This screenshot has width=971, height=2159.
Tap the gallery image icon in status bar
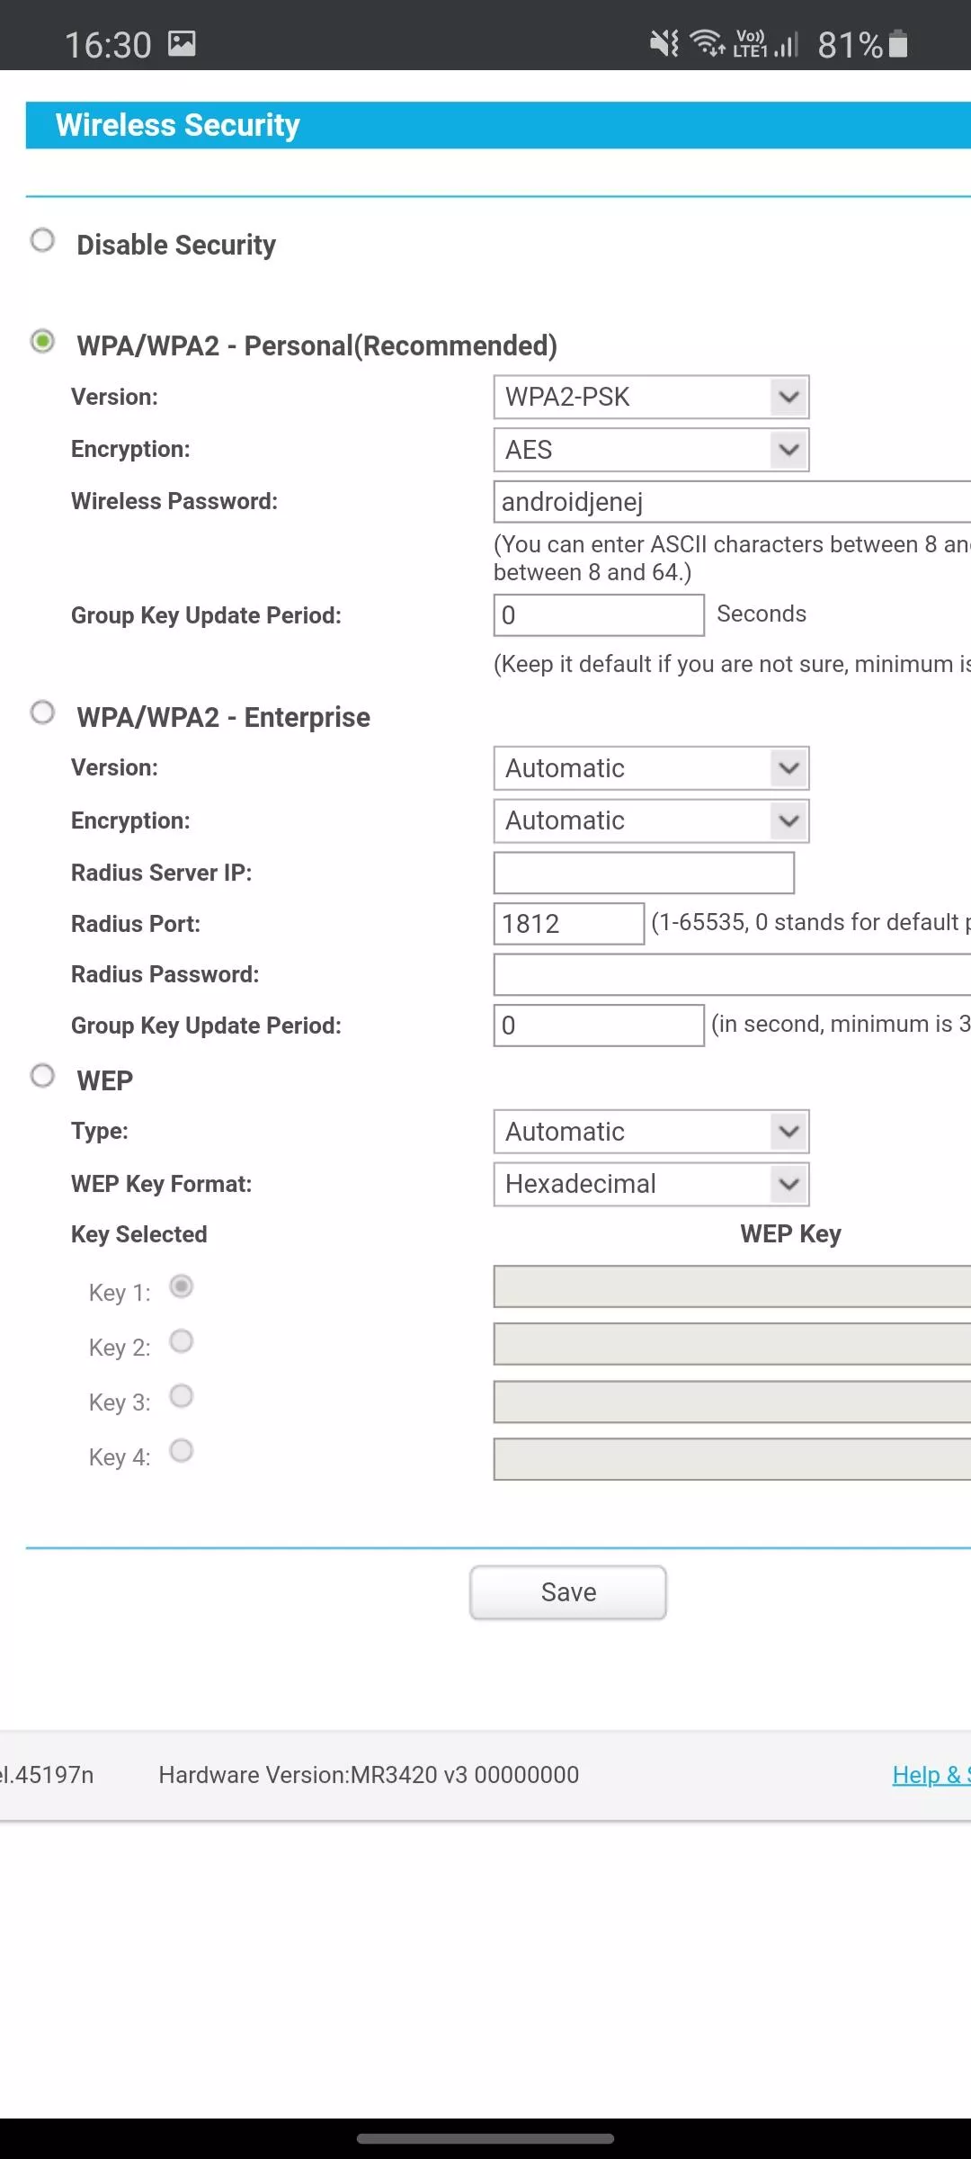pyautogui.click(x=182, y=43)
